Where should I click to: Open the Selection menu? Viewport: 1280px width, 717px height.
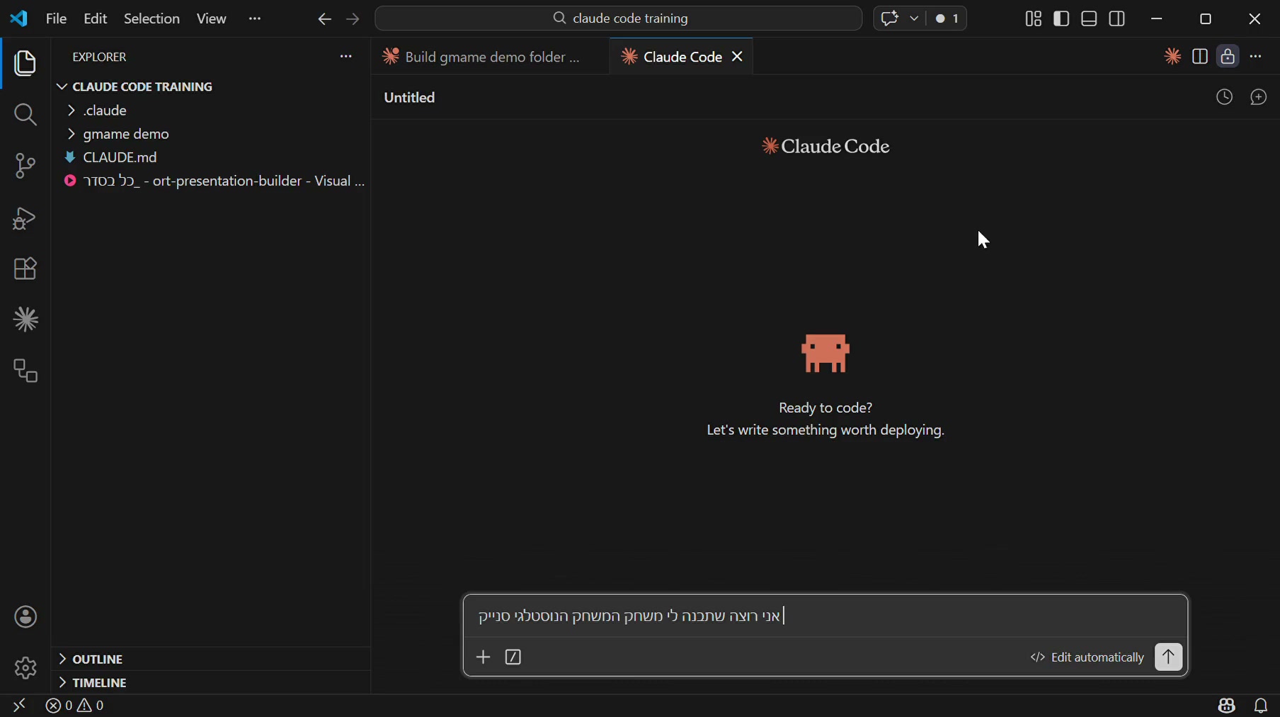pos(152,19)
